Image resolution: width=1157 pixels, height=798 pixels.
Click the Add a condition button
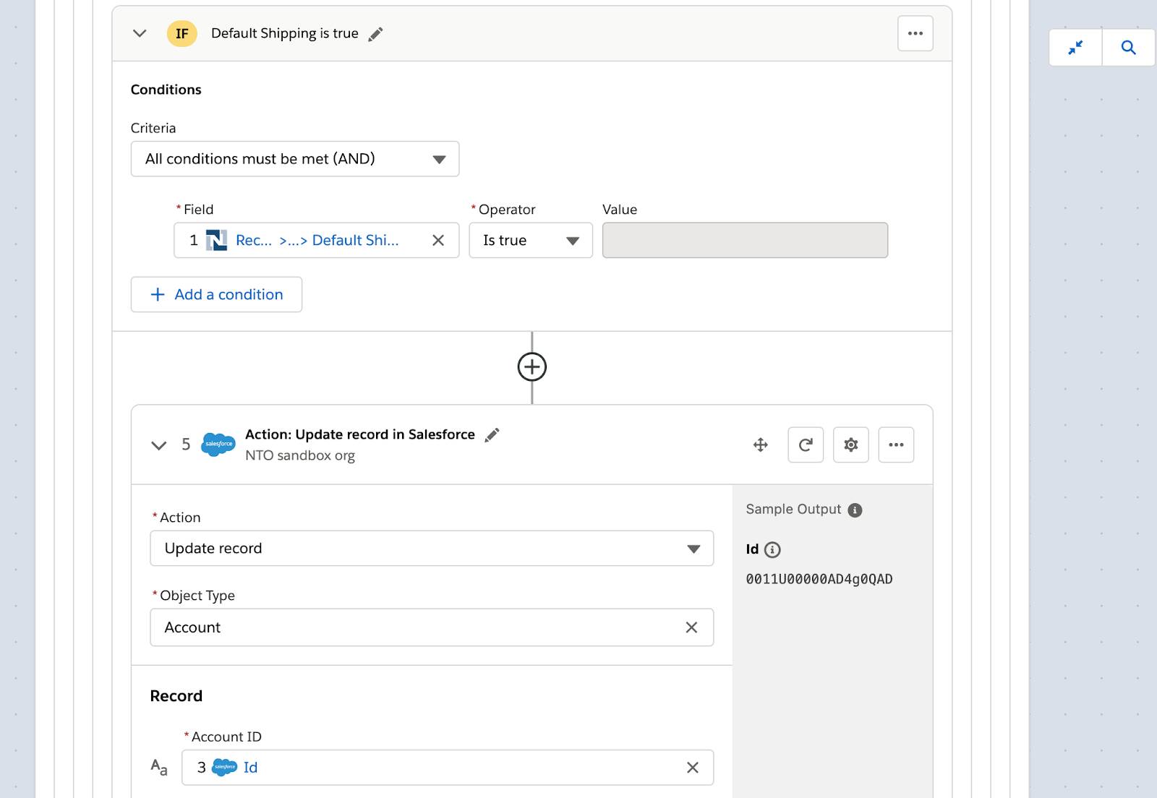pyautogui.click(x=216, y=295)
